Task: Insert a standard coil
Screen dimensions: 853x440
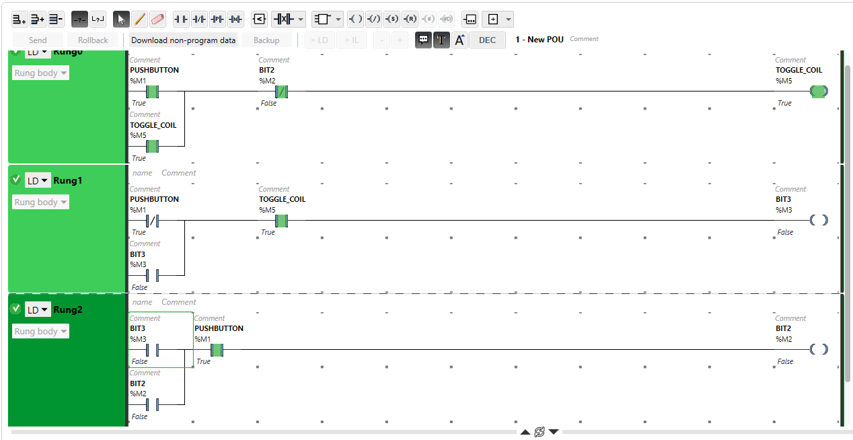Action: coord(356,20)
